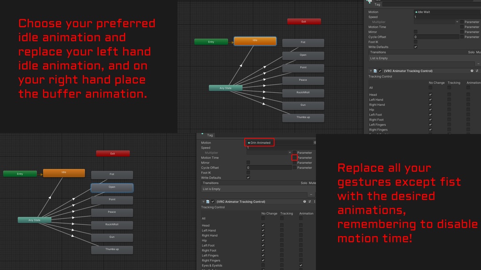The width and height of the screenshot is (481, 270).
Task: Click 'Tracking' column header in Idle Wait inspector
Action: click(x=454, y=82)
